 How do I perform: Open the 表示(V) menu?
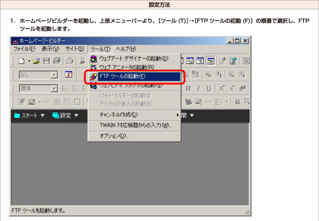click(x=51, y=49)
